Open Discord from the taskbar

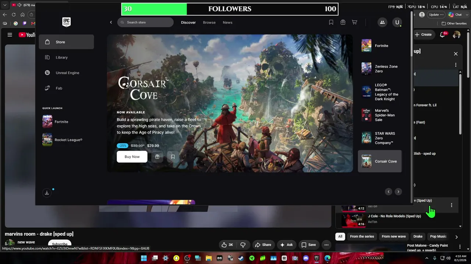(x=306, y=258)
